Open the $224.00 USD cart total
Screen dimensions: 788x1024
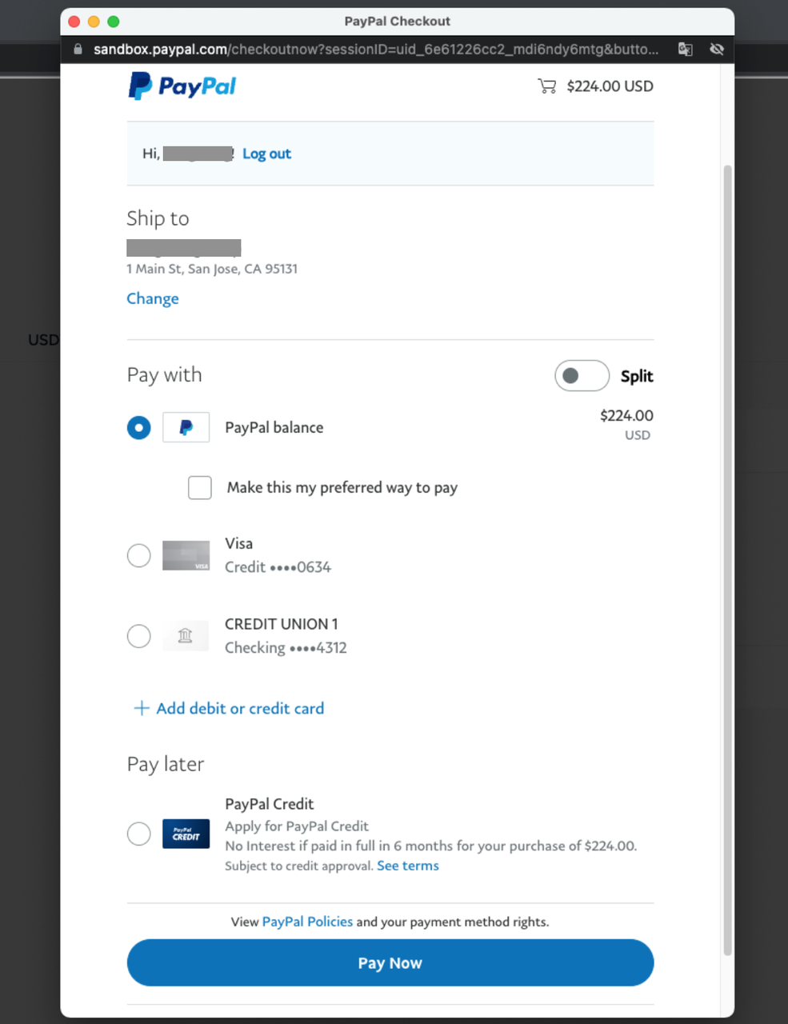click(x=610, y=86)
